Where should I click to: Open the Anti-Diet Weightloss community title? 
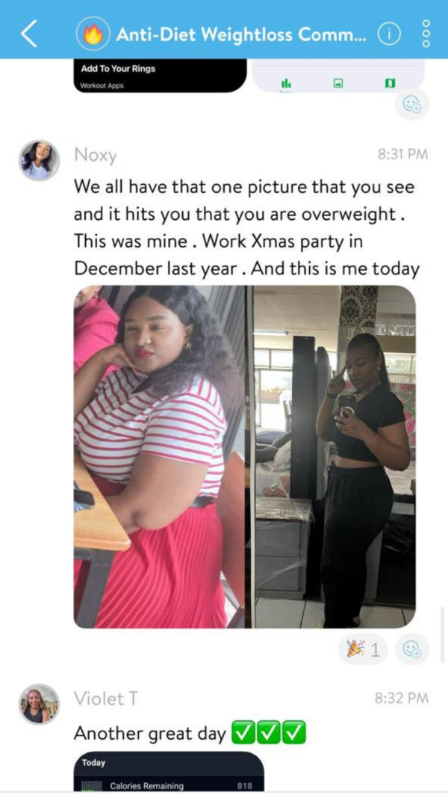240,34
